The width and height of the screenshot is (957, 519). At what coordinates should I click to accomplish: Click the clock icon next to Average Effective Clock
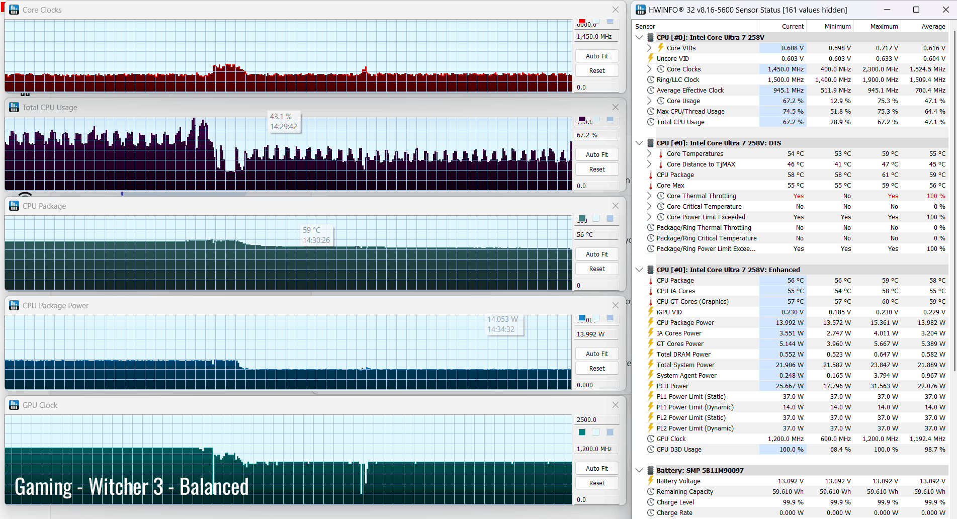(x=650, y=90)
